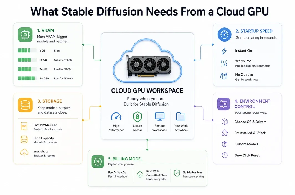Click the '1. VRAM' heading
The width and height of the screenshot is (295, 195).
45,30
